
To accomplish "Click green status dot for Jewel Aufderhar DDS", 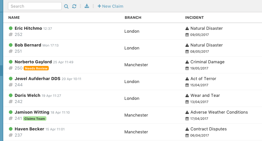I will tap(11, 79).
